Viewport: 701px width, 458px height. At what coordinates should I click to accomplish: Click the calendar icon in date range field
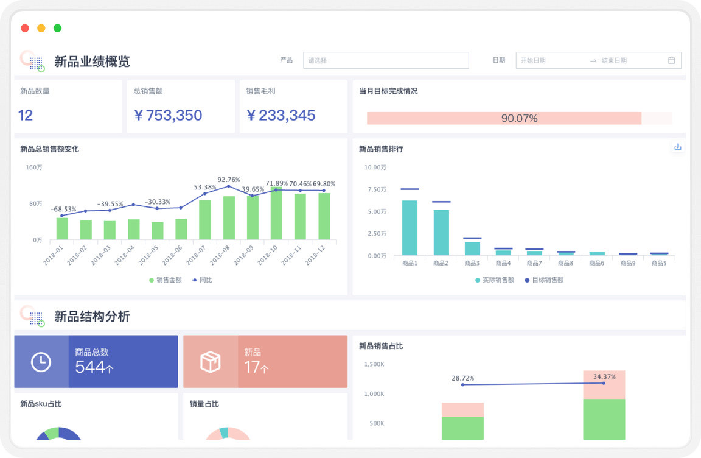(x=672, y=60)
